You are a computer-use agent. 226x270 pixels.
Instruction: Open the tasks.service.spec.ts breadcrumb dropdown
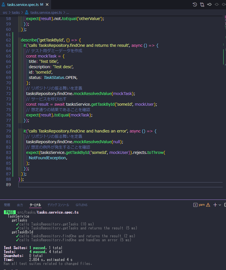(x=46, y=13)
